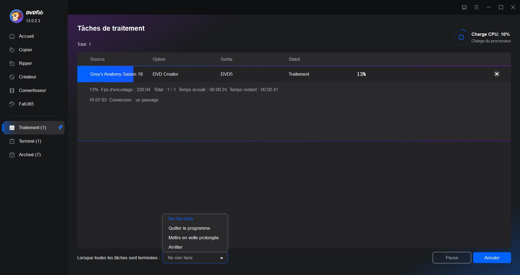Click the version number 13.0.2.3

coord(33,21)
